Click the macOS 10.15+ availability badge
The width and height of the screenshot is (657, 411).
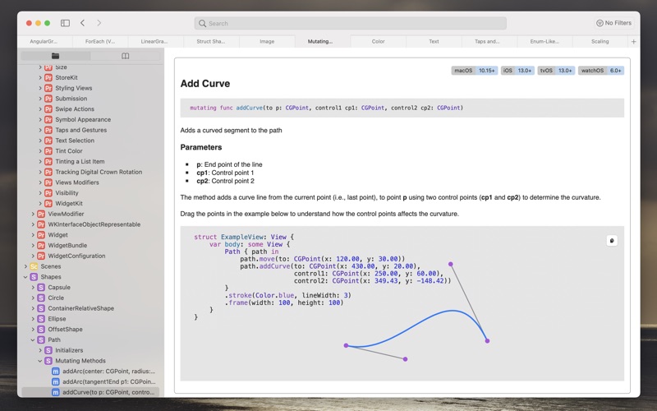[x=475, y=71]
